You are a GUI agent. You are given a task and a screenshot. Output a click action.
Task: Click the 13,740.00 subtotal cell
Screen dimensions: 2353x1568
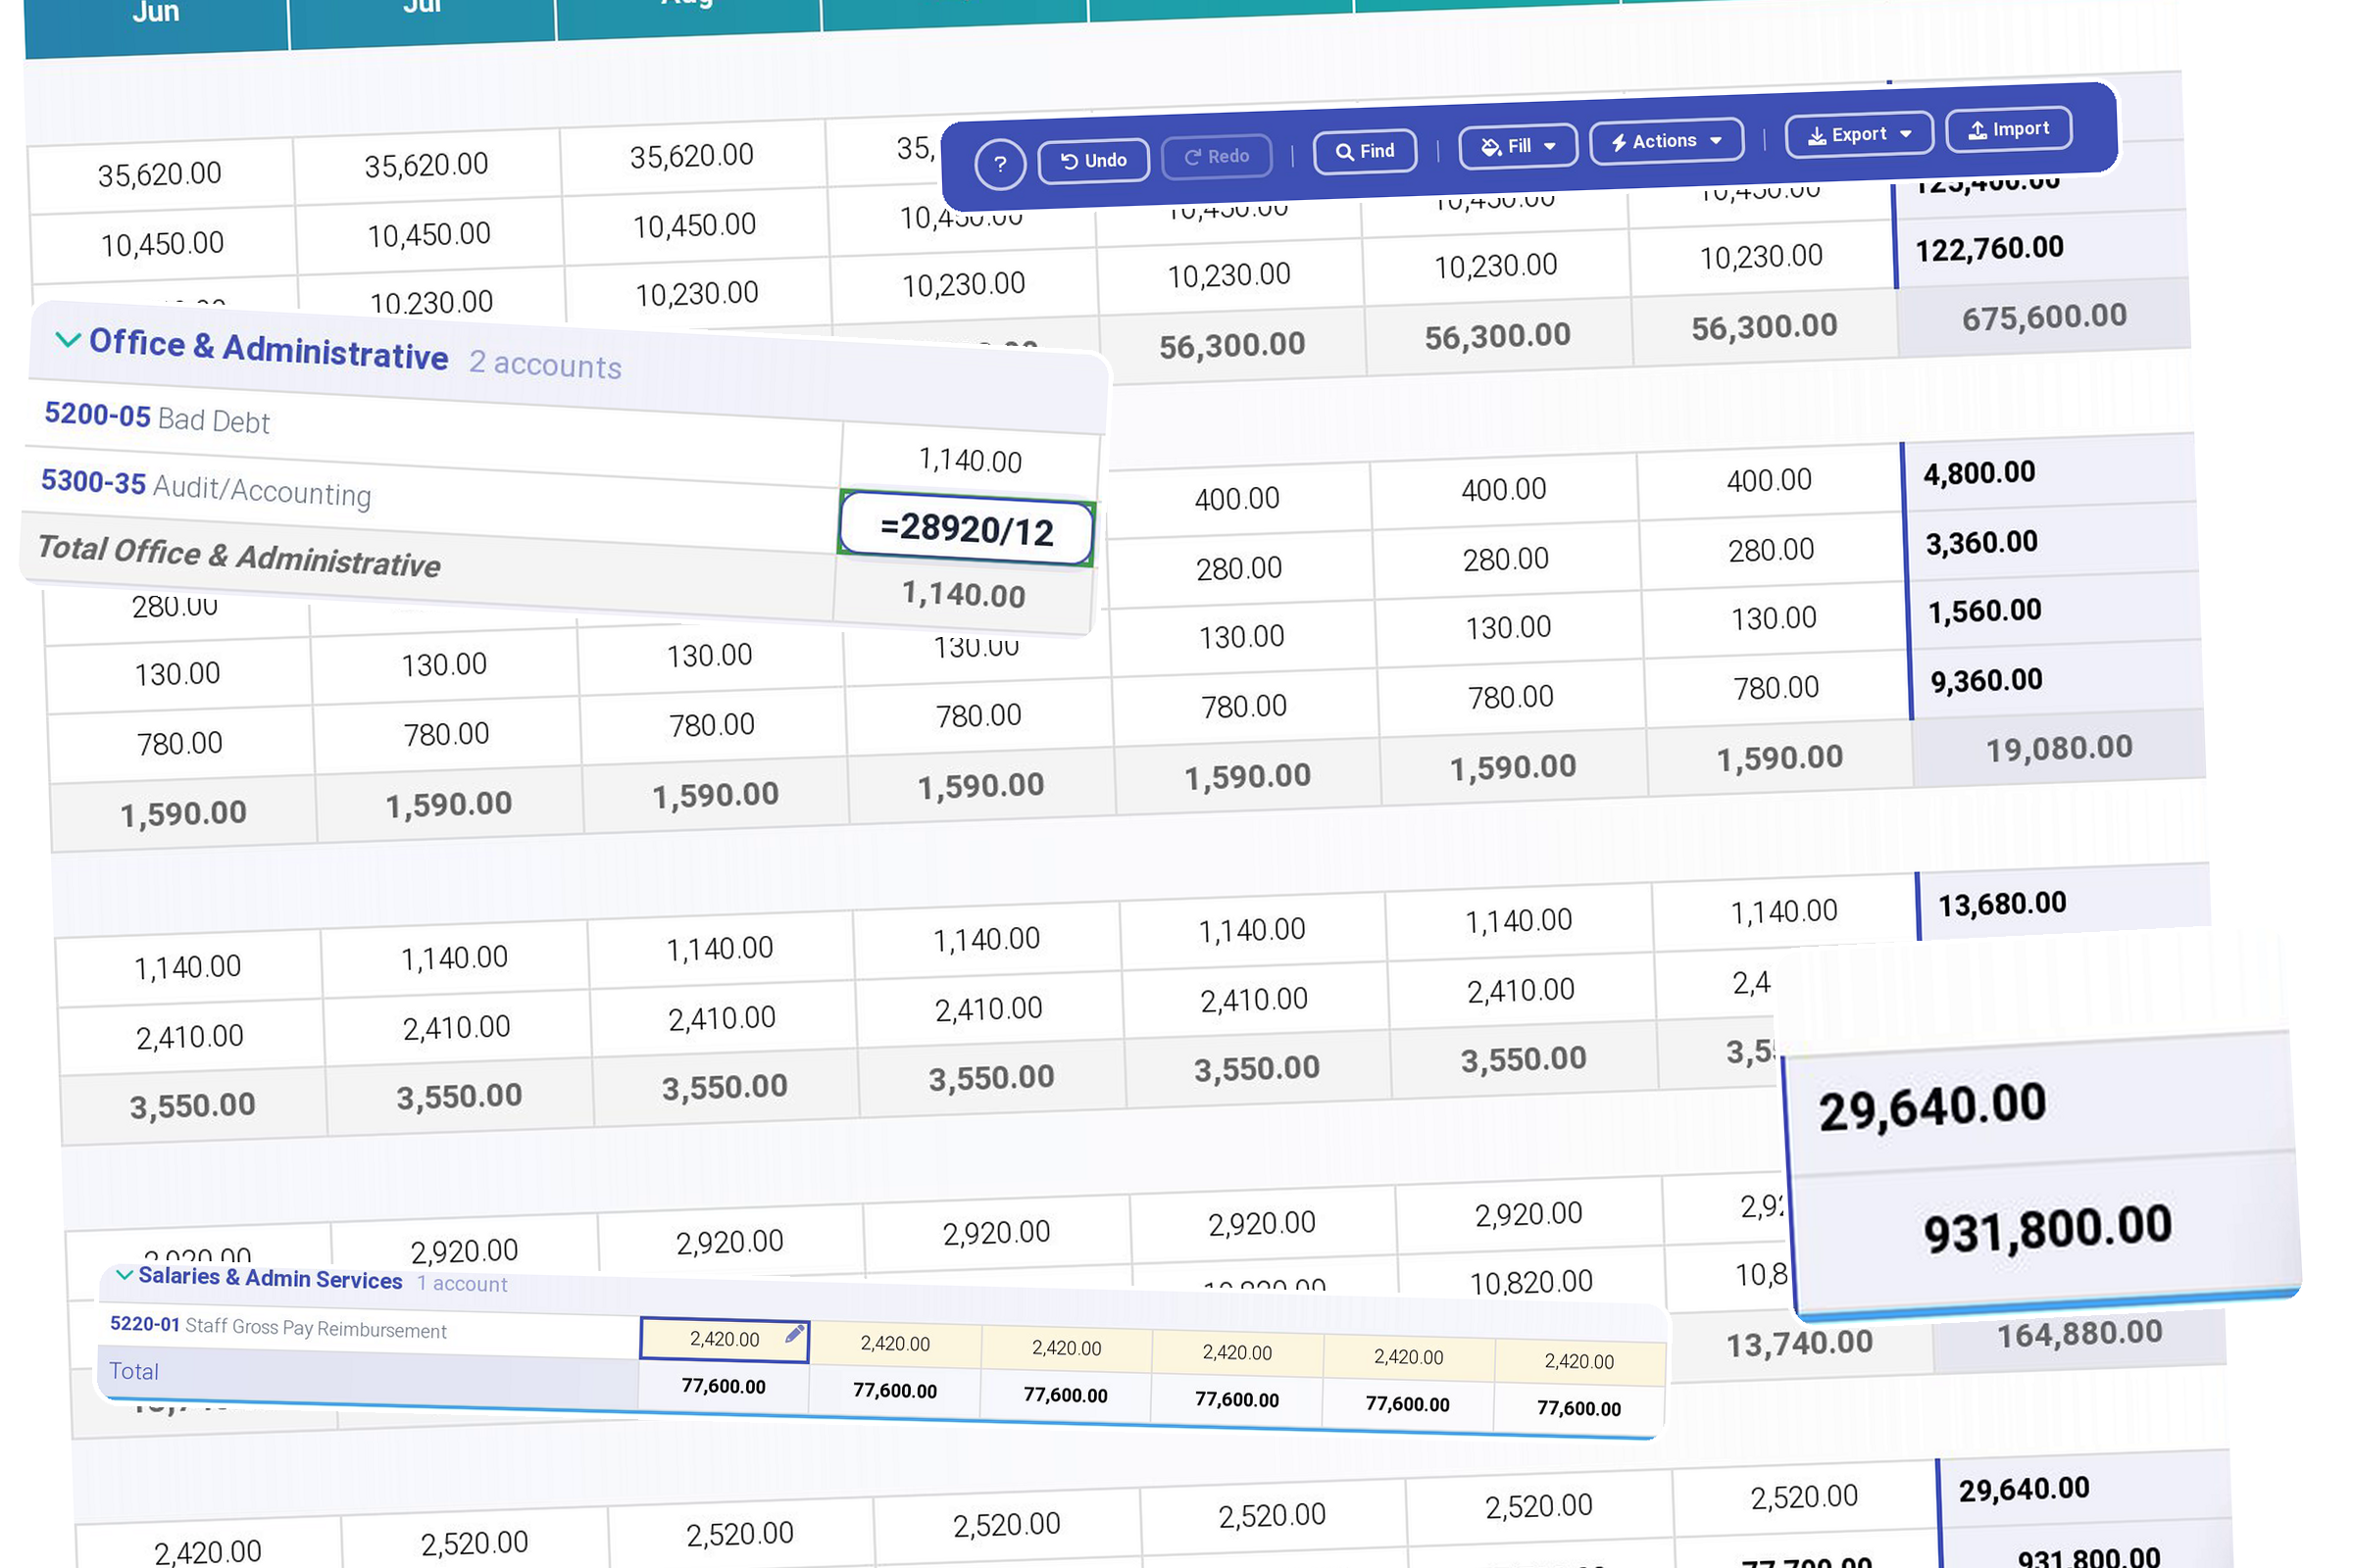click(1799, 1344)
